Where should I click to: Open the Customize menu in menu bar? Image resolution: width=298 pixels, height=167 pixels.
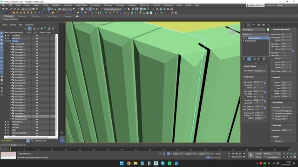click(x=120, y=5)
